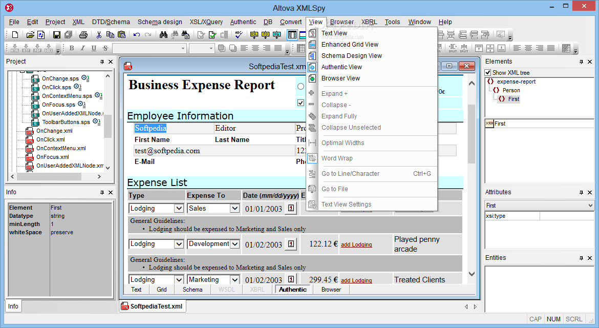Apply strikethrough formatting icon

click(105, 48)
